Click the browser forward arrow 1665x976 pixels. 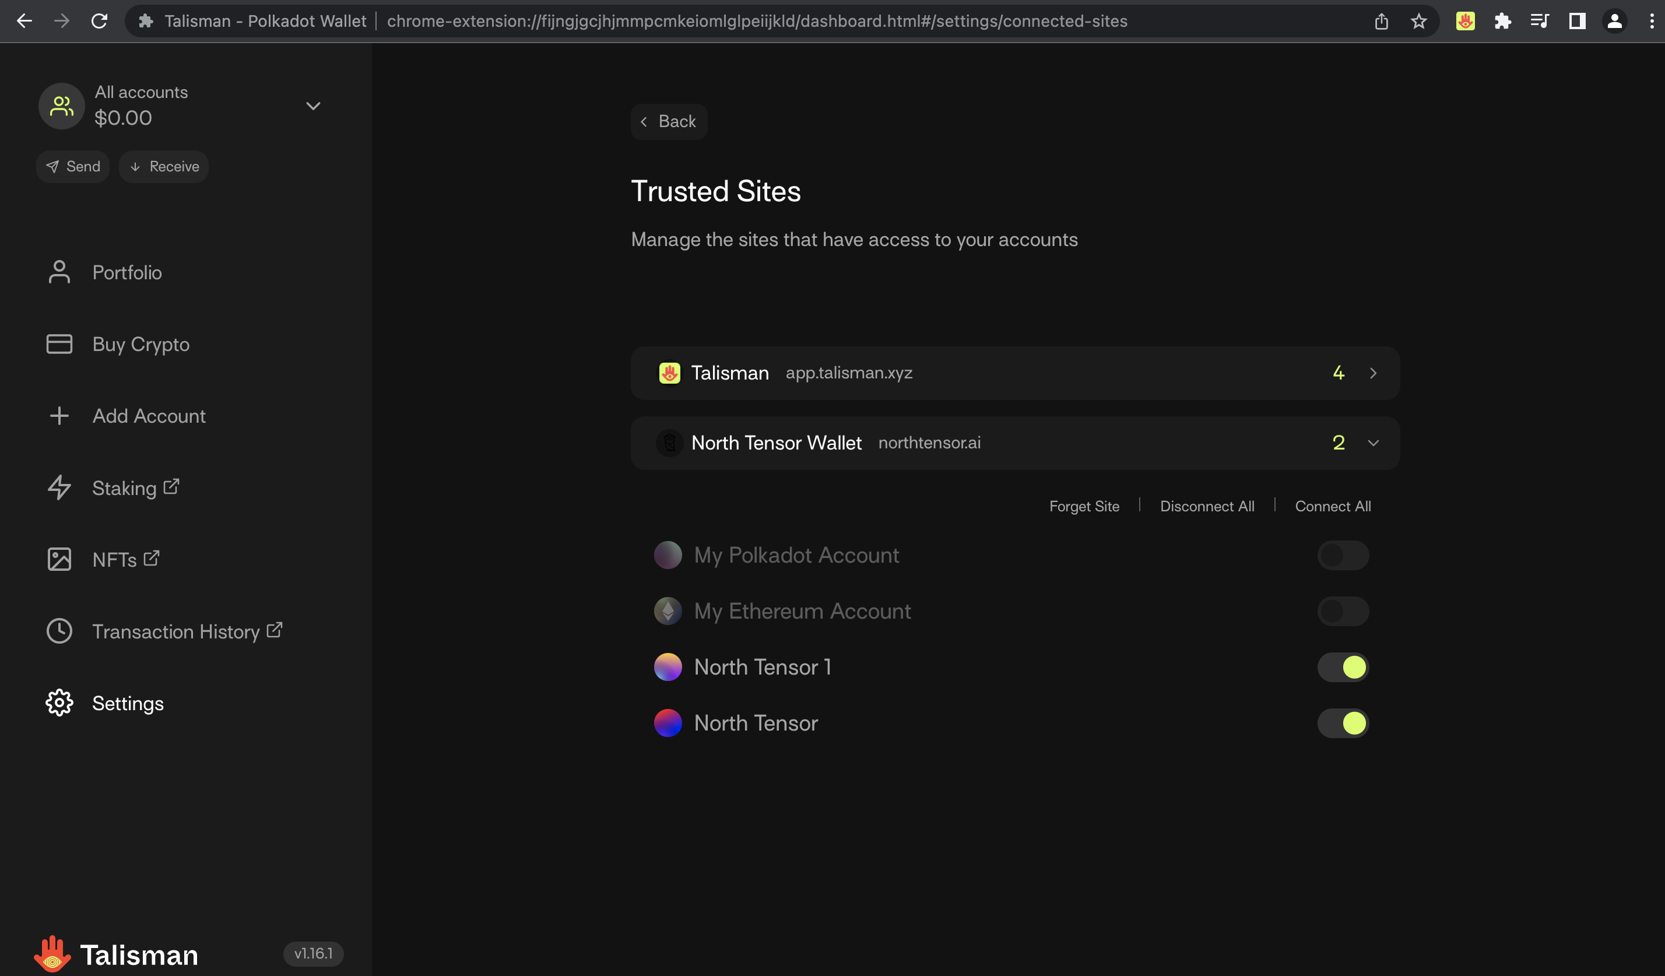point(61,21)
